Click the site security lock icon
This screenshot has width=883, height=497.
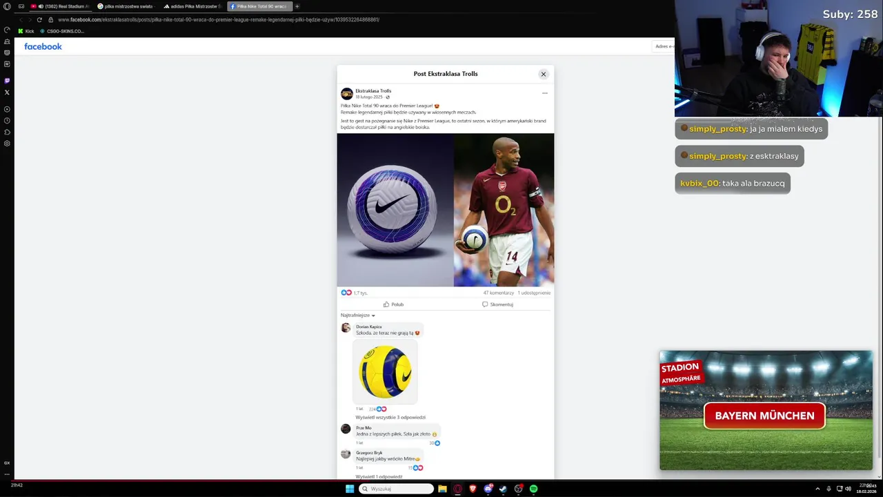(51, 19)
